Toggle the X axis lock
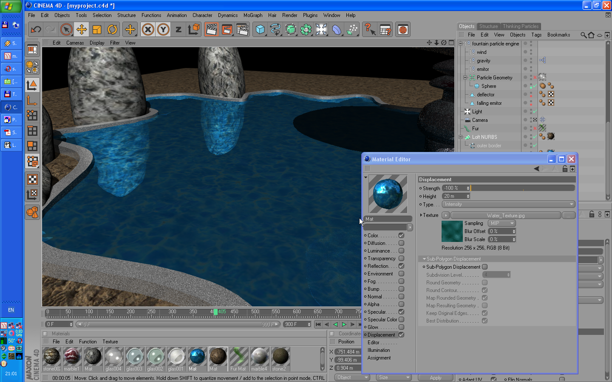 [148, 30]
